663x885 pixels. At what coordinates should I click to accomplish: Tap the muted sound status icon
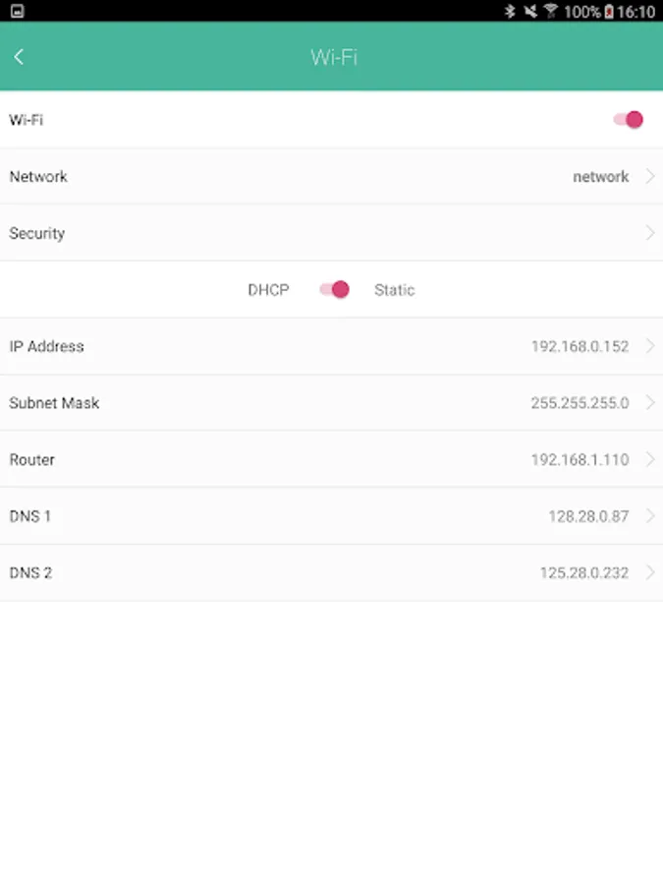tap(530, 12)
